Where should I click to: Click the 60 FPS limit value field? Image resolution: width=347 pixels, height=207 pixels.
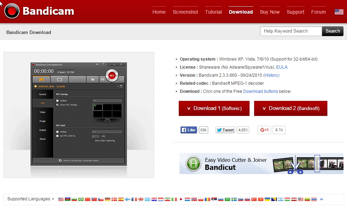pyautogui.click(x=95, y=136)
